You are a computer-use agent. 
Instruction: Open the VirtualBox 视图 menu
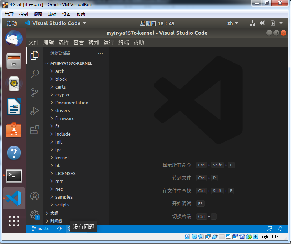click(x=38, y=14)
